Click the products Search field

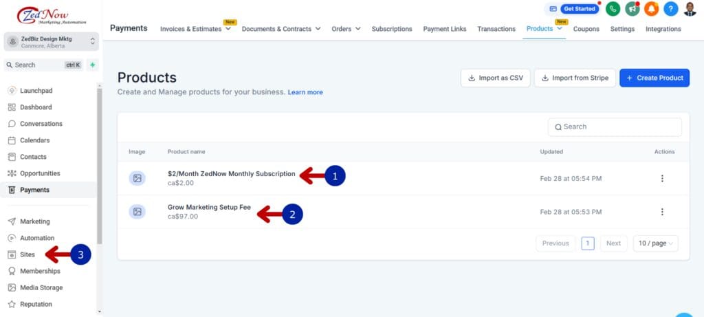pos(615,127)
